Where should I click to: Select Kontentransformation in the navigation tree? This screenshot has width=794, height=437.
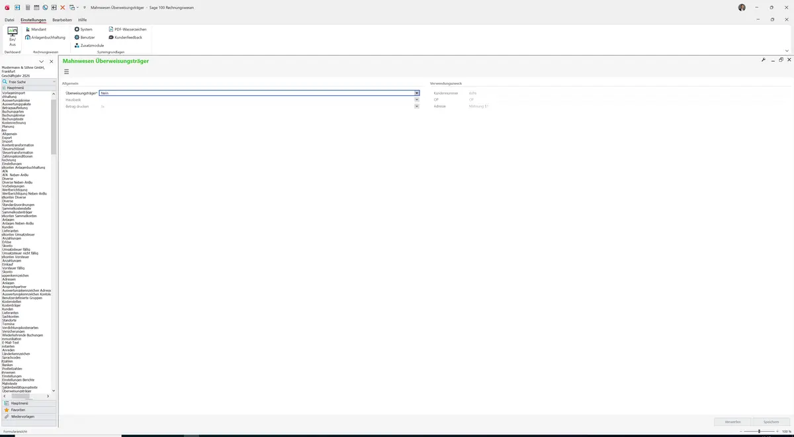[18, 145]
